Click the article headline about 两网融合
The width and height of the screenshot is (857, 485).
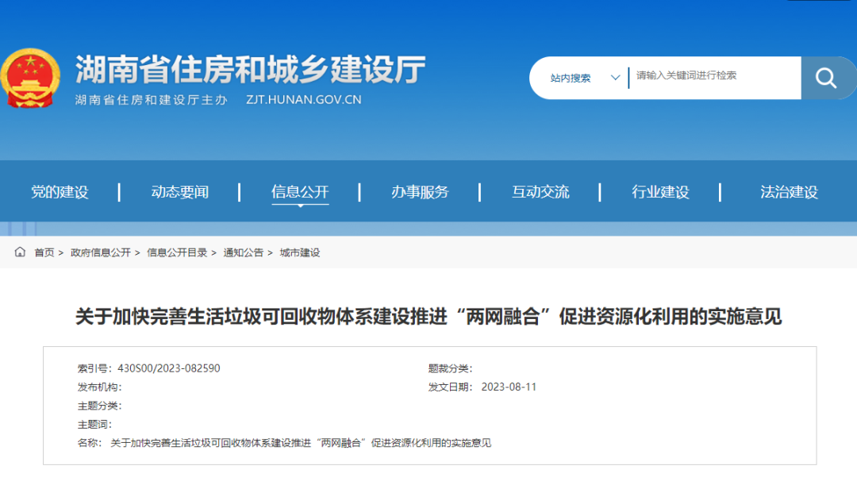click(428, 317)
